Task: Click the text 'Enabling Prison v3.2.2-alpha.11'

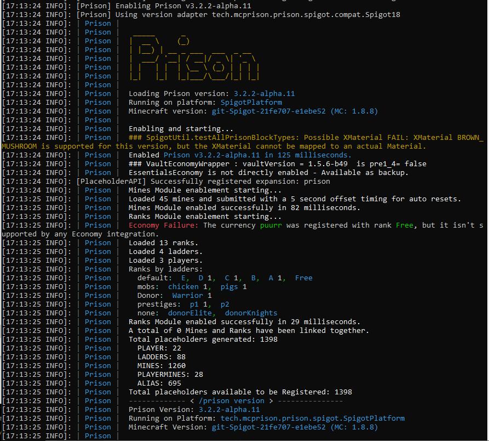Action: 183,6
